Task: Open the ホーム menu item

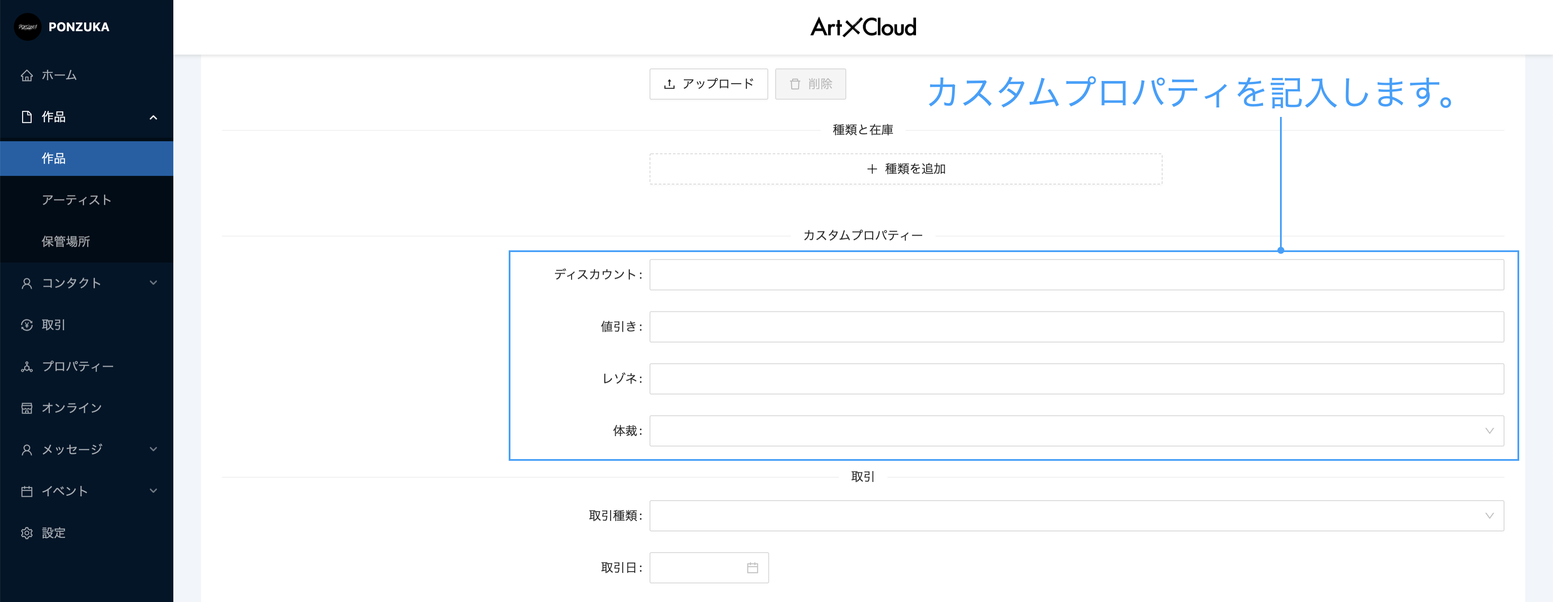Action: click(87, 75)
